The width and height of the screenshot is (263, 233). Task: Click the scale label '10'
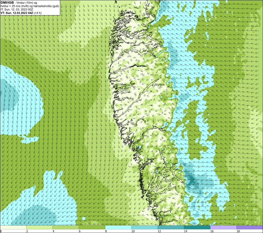point(133,231)
